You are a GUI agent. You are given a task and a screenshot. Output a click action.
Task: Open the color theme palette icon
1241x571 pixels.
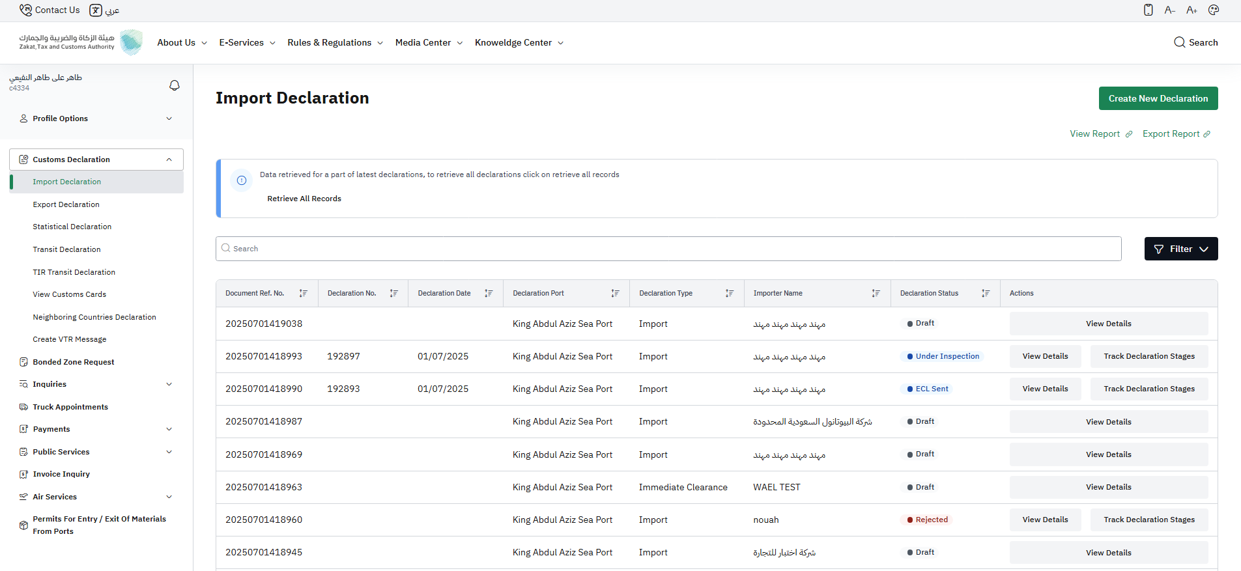point(1214,10)
